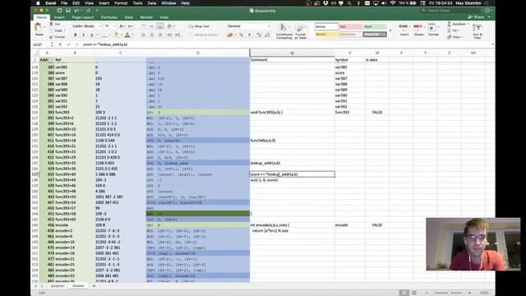Click the increase indent icon

pyautogui.click(x=178, y=35)
